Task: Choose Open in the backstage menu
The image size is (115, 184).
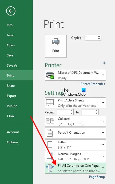Action: (11, 45)
